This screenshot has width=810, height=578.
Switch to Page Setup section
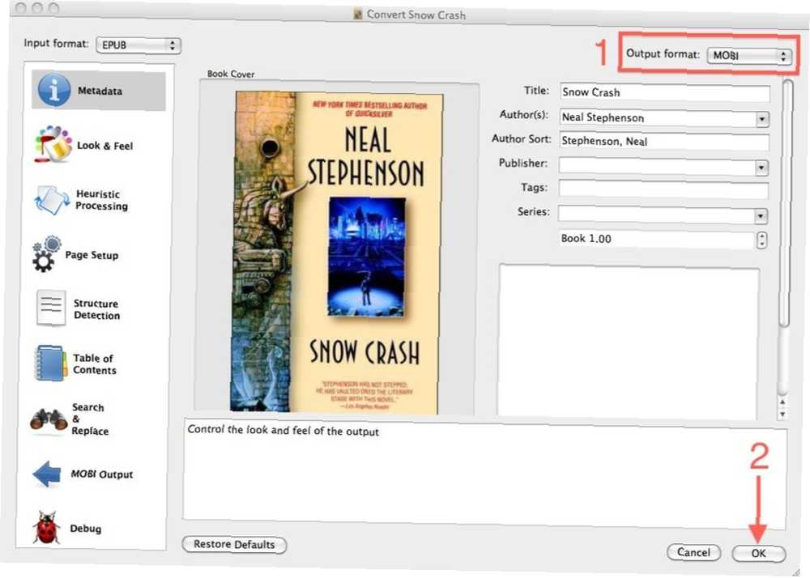(92, 255)
